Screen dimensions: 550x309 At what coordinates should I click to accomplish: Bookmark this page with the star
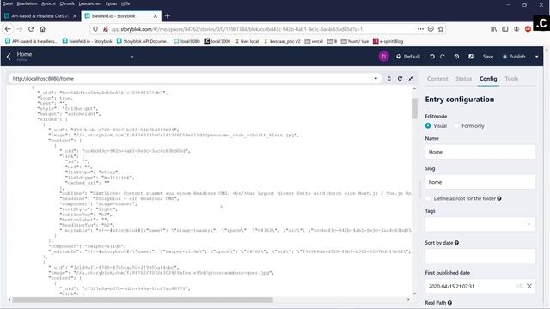point(441,29)
